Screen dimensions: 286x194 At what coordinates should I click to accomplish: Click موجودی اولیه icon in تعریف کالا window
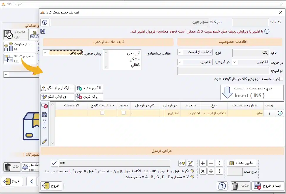tap(16, 34)
